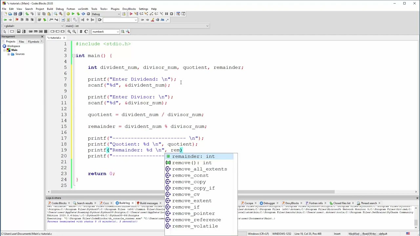Click the Abort build icon
The height and width of the screenshot is (236, 420).
[x=88, y=14]
